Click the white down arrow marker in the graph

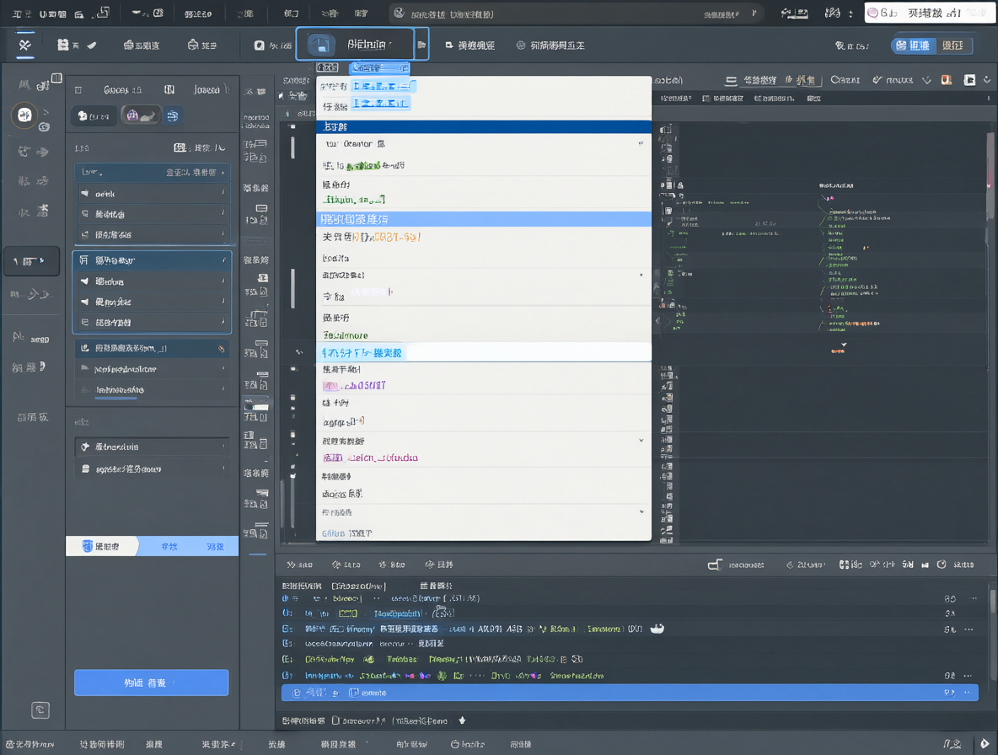pos(844,345)
